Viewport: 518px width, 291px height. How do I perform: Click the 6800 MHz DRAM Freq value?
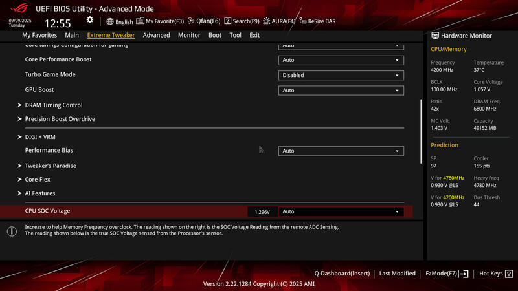485,109
